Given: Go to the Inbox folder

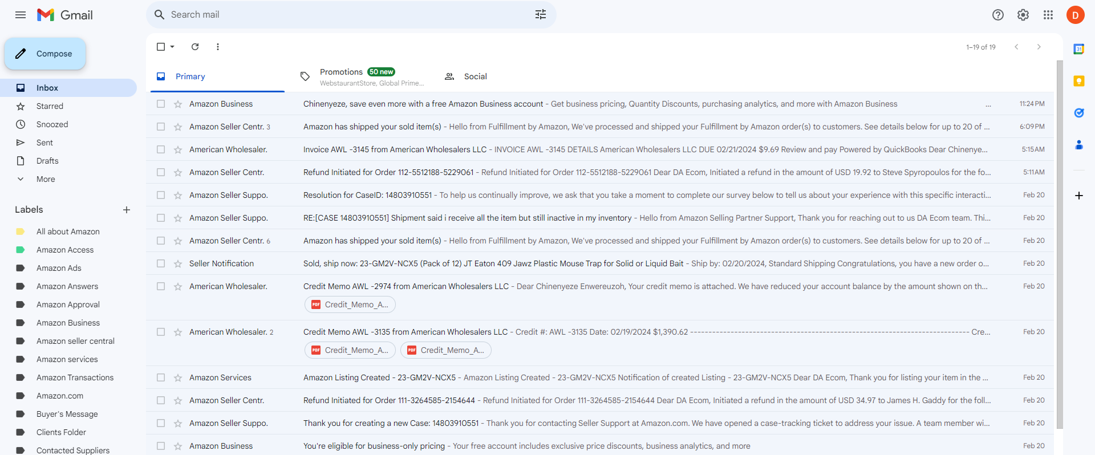Looking at the screenshot, I should pyautogui.click(x=68, y=88).
